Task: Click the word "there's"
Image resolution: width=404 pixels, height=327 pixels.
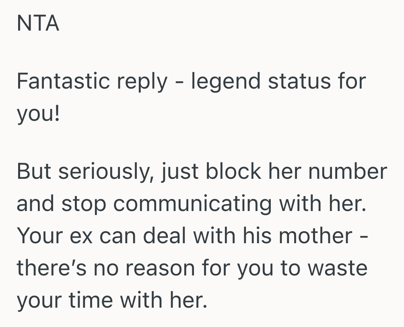Action: tap(52, 268)
